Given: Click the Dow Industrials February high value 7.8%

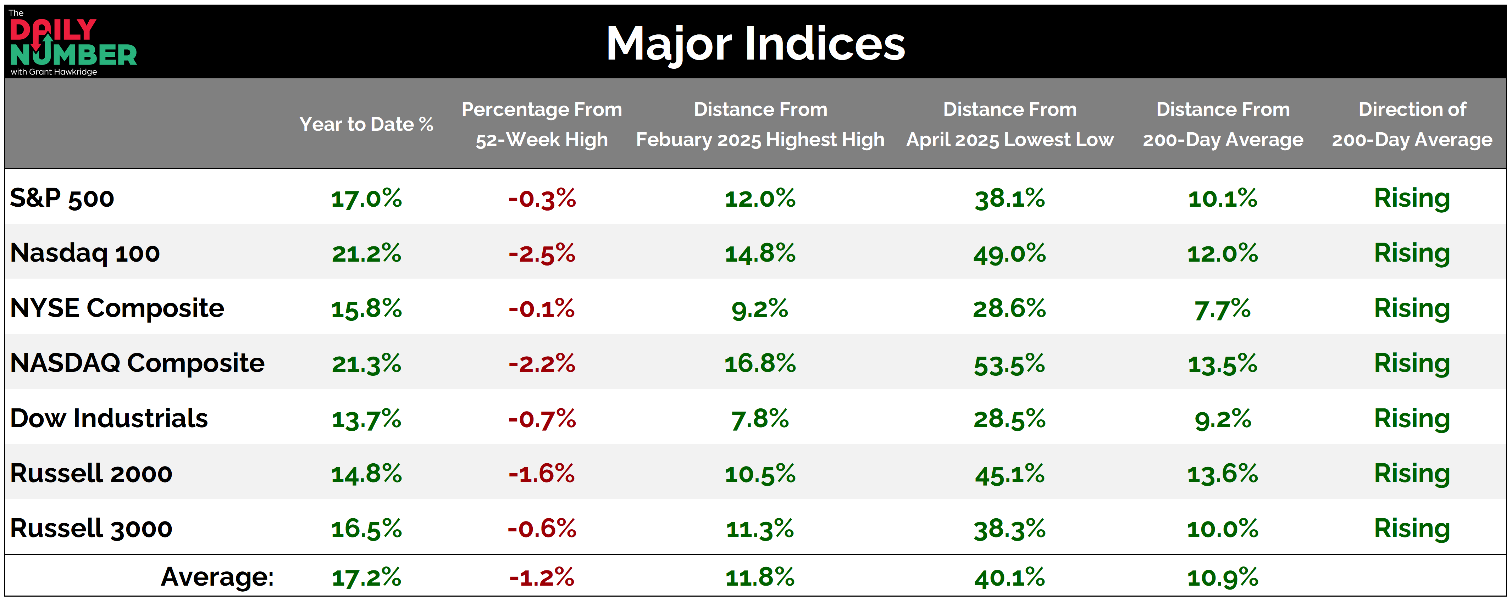Looking at the screenshot, I should click(x=760, y=419).
